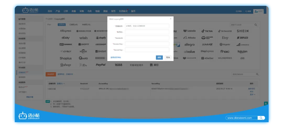This screenshot has width=283, height=130.
Task: Select the WooCommerce platform logo
Action: [x=66, y=44]
